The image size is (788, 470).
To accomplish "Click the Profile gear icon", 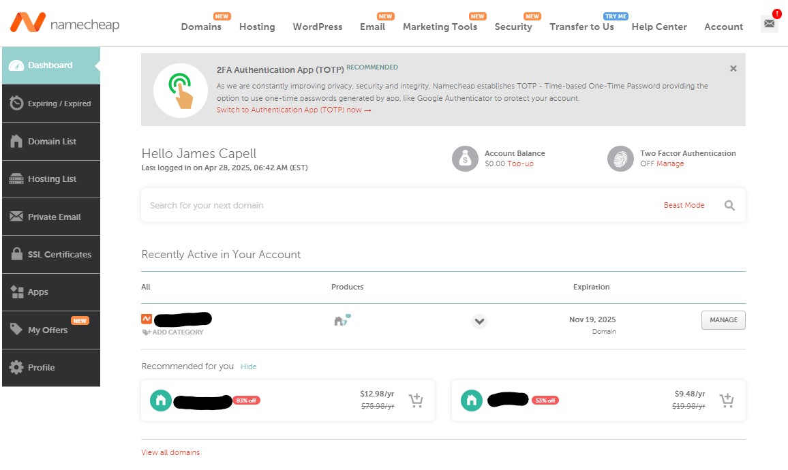I will [16, 367].
